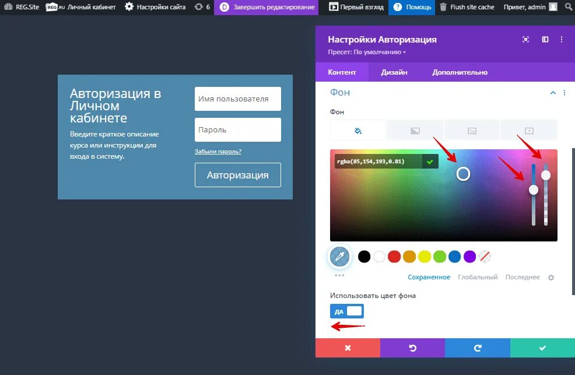Toggle Использовать цвет фона switch
Screen dimensions: 575x375
pos(347,311)
